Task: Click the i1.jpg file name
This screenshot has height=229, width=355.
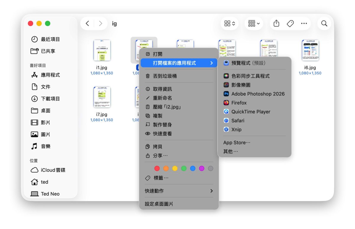Action: 102,68
